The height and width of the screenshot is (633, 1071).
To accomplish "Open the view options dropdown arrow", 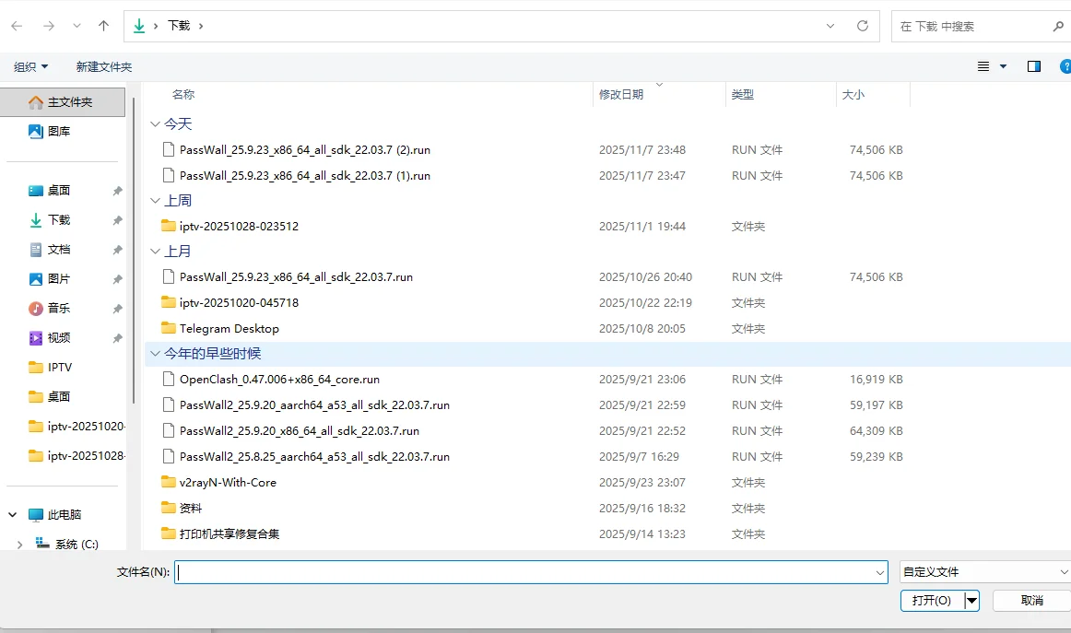I will pyautogui.click(x=1004, y=66).
